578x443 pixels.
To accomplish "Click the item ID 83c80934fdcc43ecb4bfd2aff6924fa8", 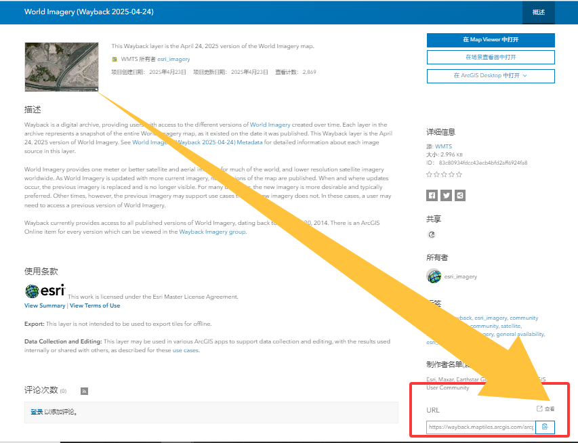I will (483, 163).
